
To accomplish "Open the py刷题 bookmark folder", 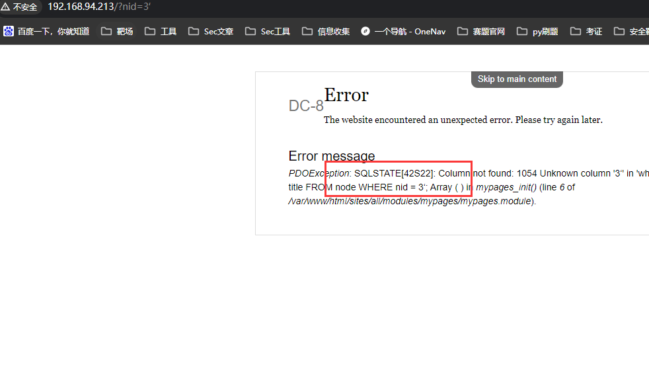I will [538, 32].
